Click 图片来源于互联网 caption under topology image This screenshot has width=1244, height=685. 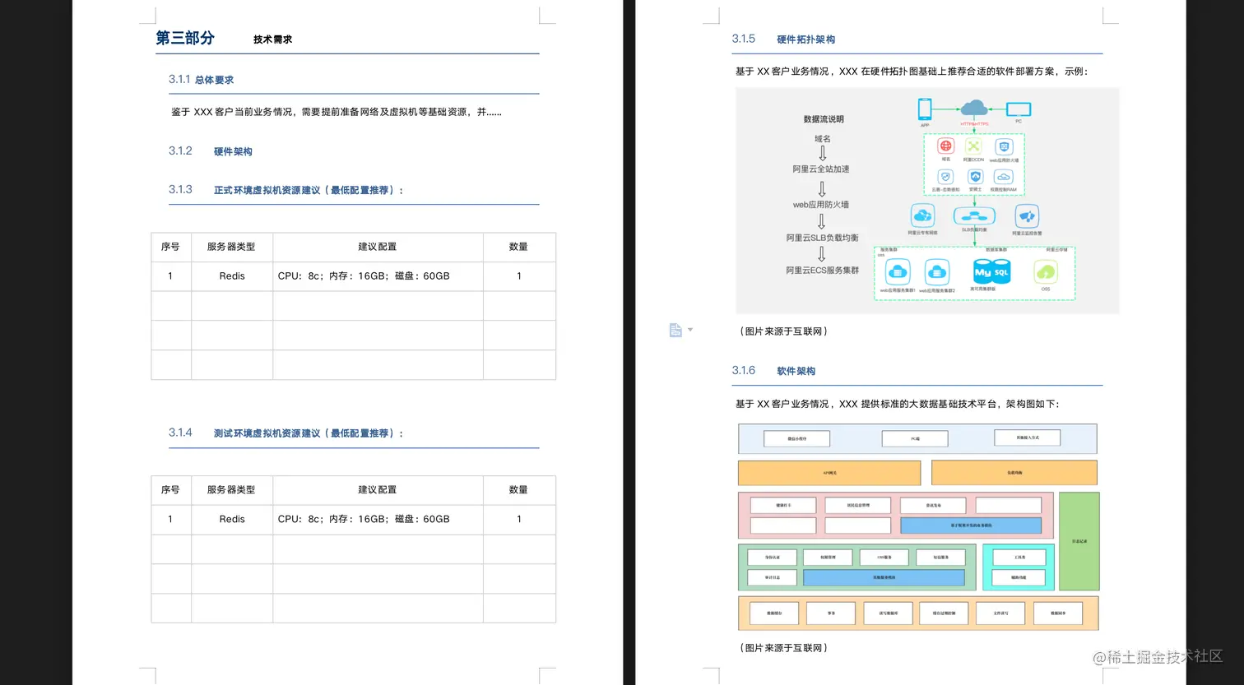783,331
